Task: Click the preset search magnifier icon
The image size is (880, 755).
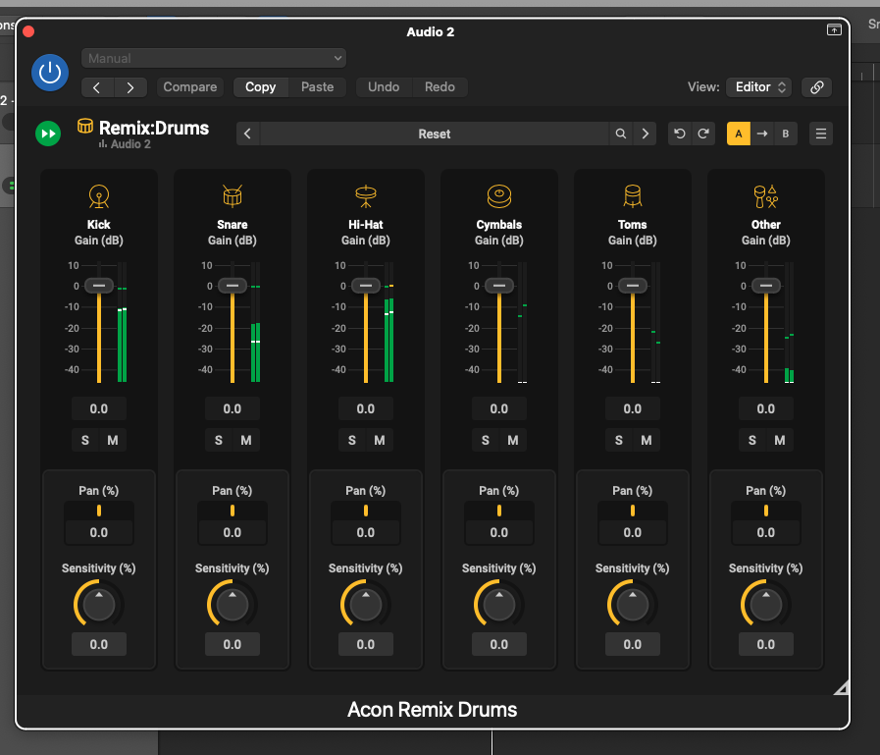Action: point(620,134)
